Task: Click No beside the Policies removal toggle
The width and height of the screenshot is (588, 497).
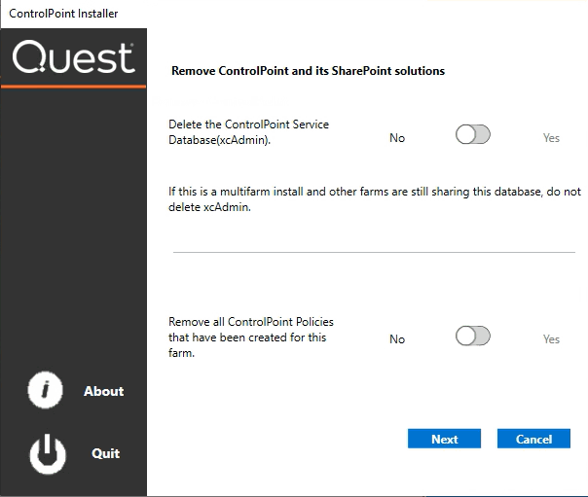Action: pyautogui.click(x=397, y=339)
